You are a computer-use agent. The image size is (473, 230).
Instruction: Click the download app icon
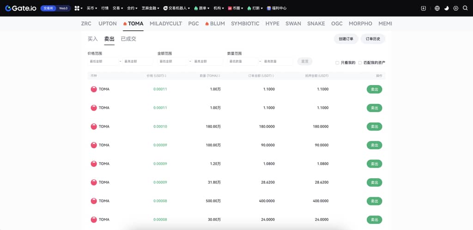pyautogui.click(x=424, y=8)
